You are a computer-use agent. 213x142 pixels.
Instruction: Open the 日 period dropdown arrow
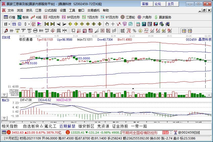pyautogui.click(x=9, y=24)
